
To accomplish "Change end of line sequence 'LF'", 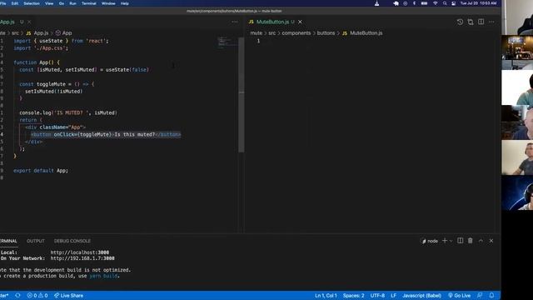I will 393,295.
